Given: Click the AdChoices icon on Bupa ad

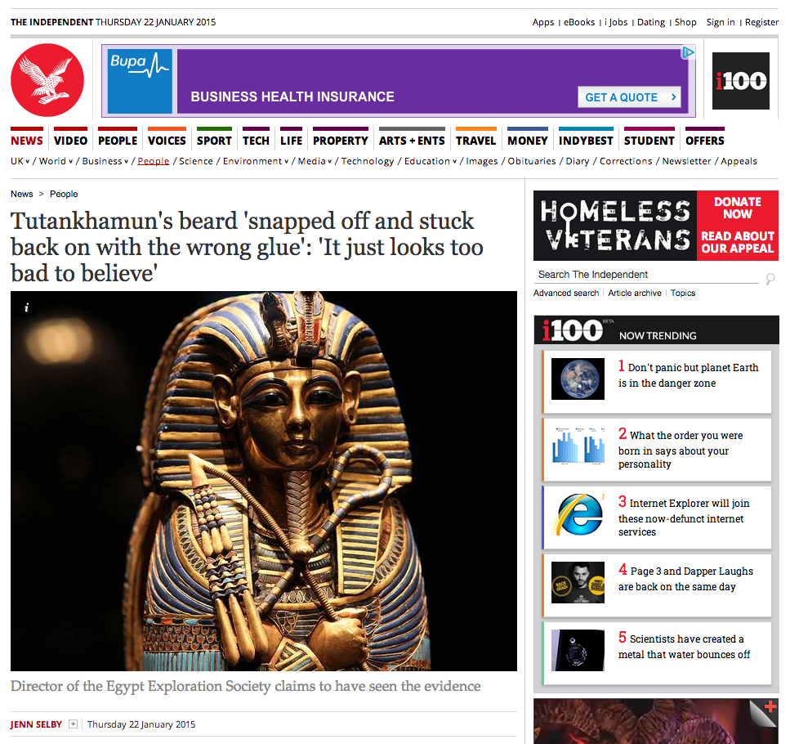Looking at the screenshot, I should click(x=688, y=52).
